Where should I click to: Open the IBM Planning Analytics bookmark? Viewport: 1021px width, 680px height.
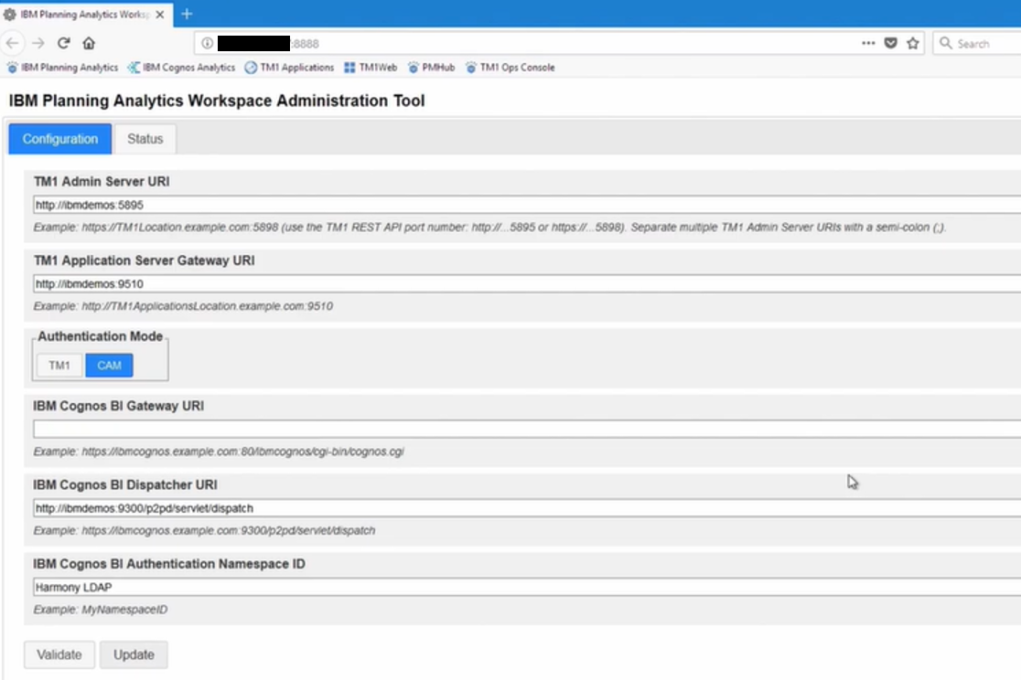(62, 67)
